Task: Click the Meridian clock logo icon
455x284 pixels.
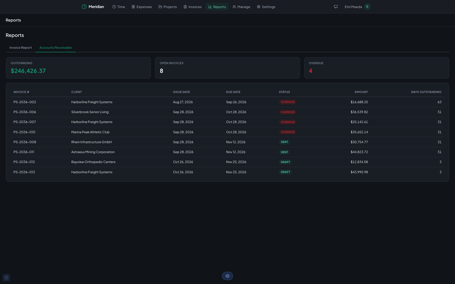Action: [x=84, y=7]
